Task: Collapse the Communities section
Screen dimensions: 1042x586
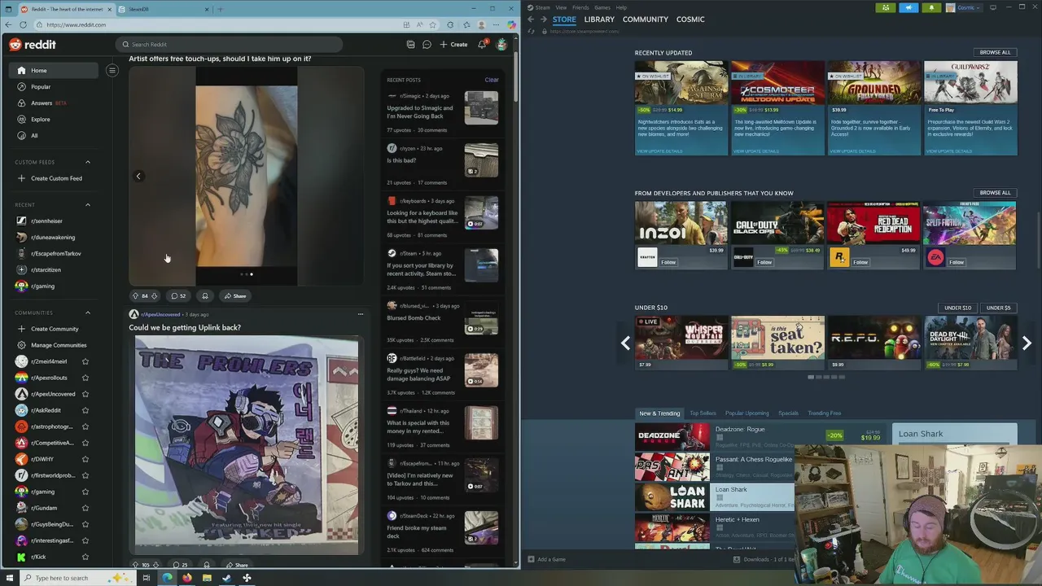Action: [88, 313]
